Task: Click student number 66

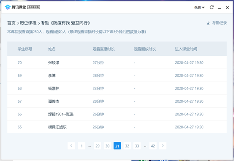Action: pyautogui.click(x=19, y=114)
